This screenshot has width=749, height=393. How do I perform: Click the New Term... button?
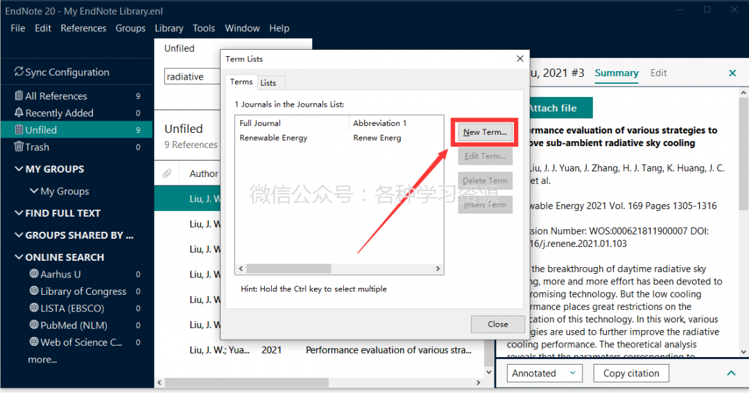tap(485, 132)
